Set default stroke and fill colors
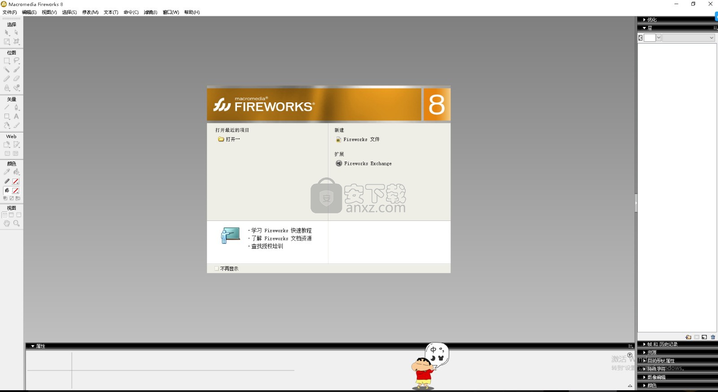The width and height of the screenshot is (718, 392). [x=5, y=198]
